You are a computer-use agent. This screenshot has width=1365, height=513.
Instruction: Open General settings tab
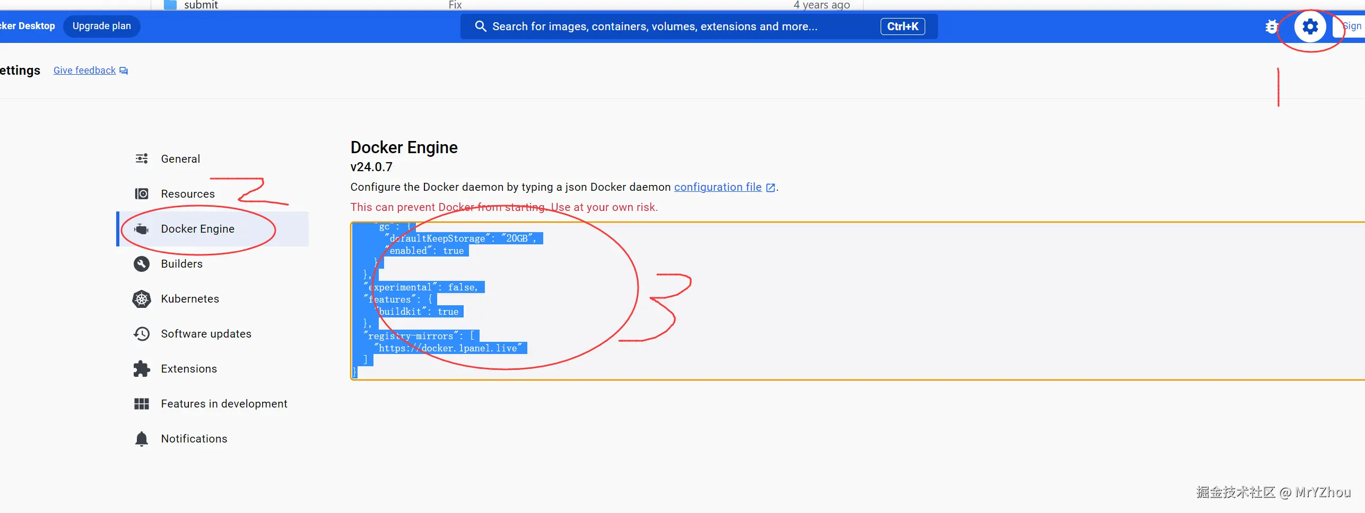tap(213, 158)
